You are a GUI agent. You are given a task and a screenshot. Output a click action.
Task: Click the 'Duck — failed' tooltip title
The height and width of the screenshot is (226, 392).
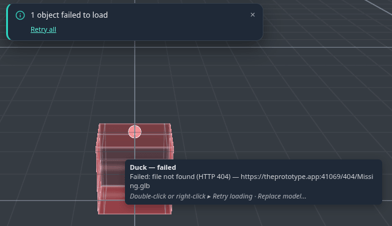click(x=153, y=167)
